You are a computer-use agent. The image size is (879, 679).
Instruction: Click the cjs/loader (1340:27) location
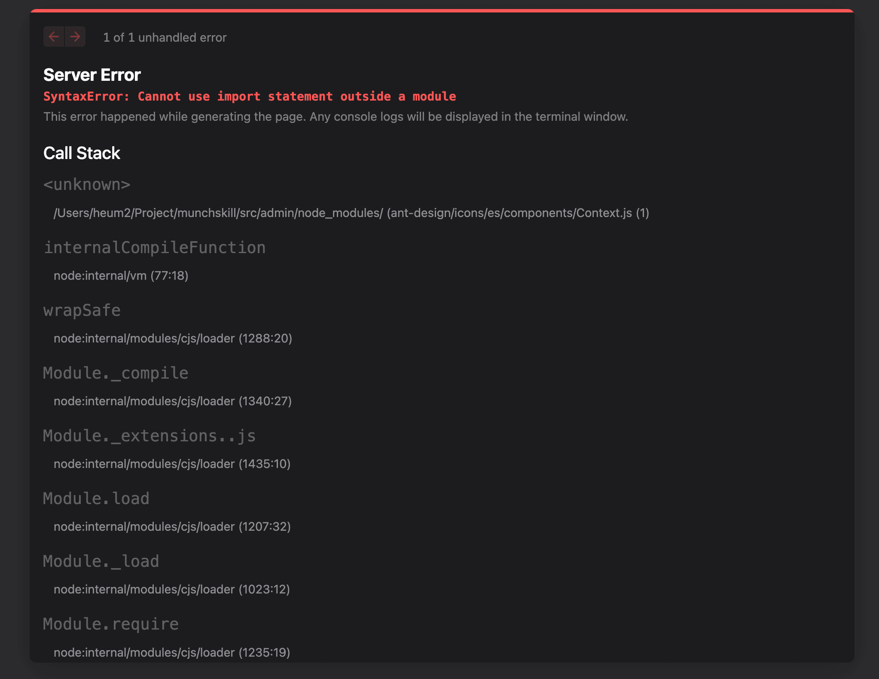coord(173,401)
